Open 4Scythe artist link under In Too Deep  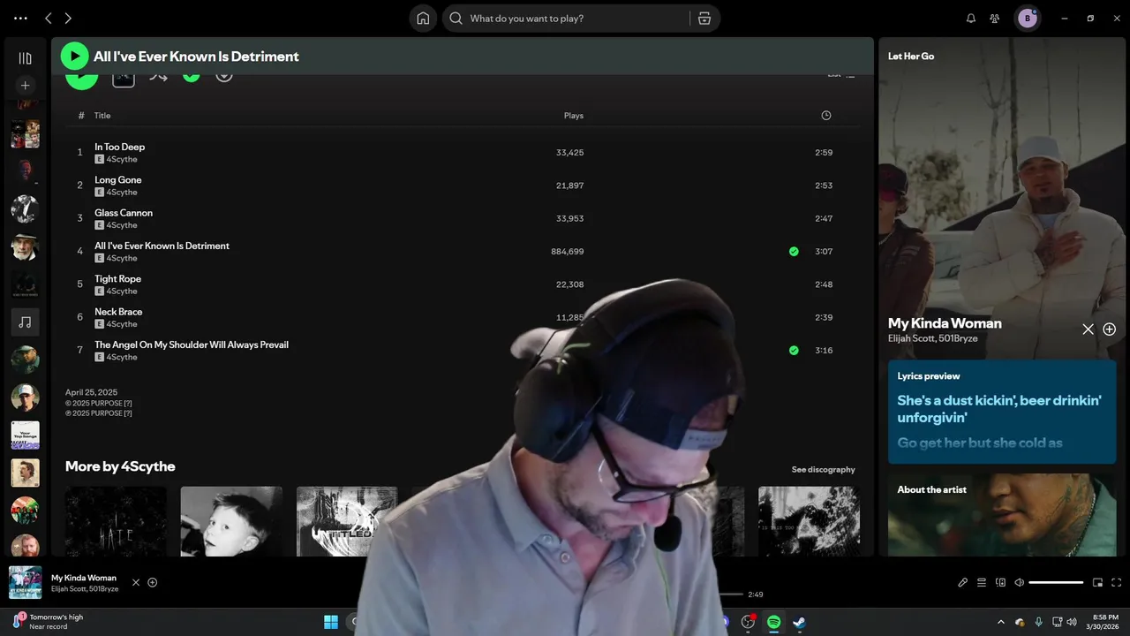pos(122,160)
